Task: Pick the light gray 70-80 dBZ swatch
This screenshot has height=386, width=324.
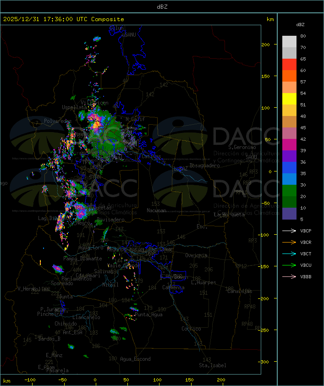Action: coord(289,42)
